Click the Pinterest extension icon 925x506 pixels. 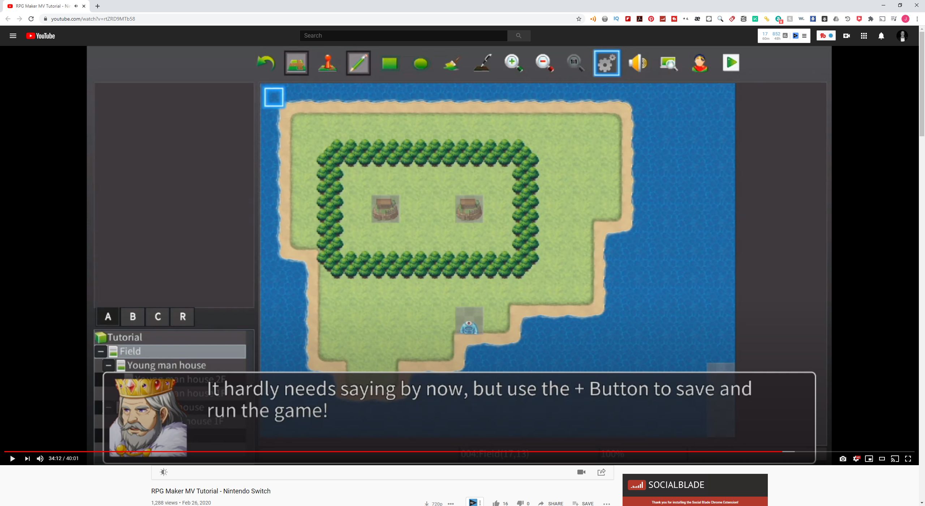pos(651,19)
